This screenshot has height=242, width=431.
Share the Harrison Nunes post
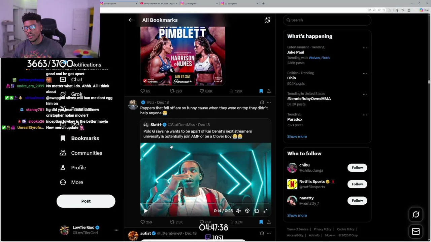tap(269, 91)
